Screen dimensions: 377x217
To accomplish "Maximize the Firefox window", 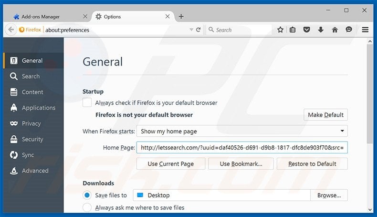I will (346, 10).
